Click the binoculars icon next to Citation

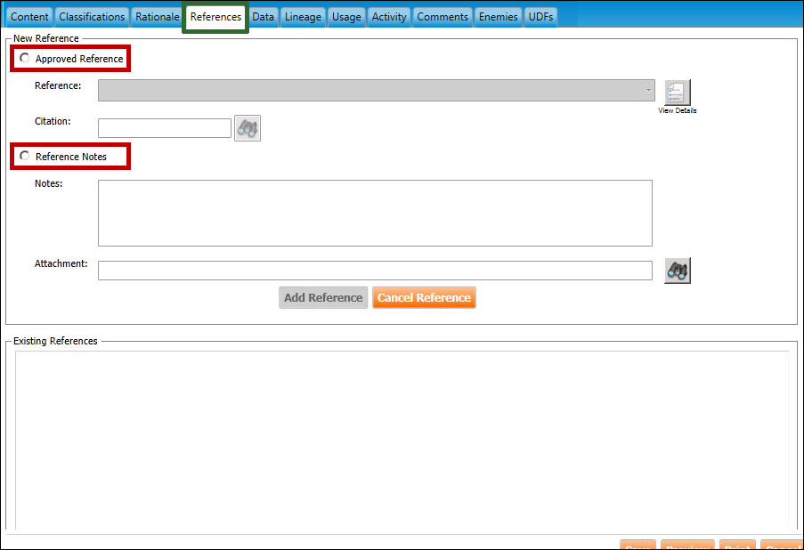coord(248,128)
